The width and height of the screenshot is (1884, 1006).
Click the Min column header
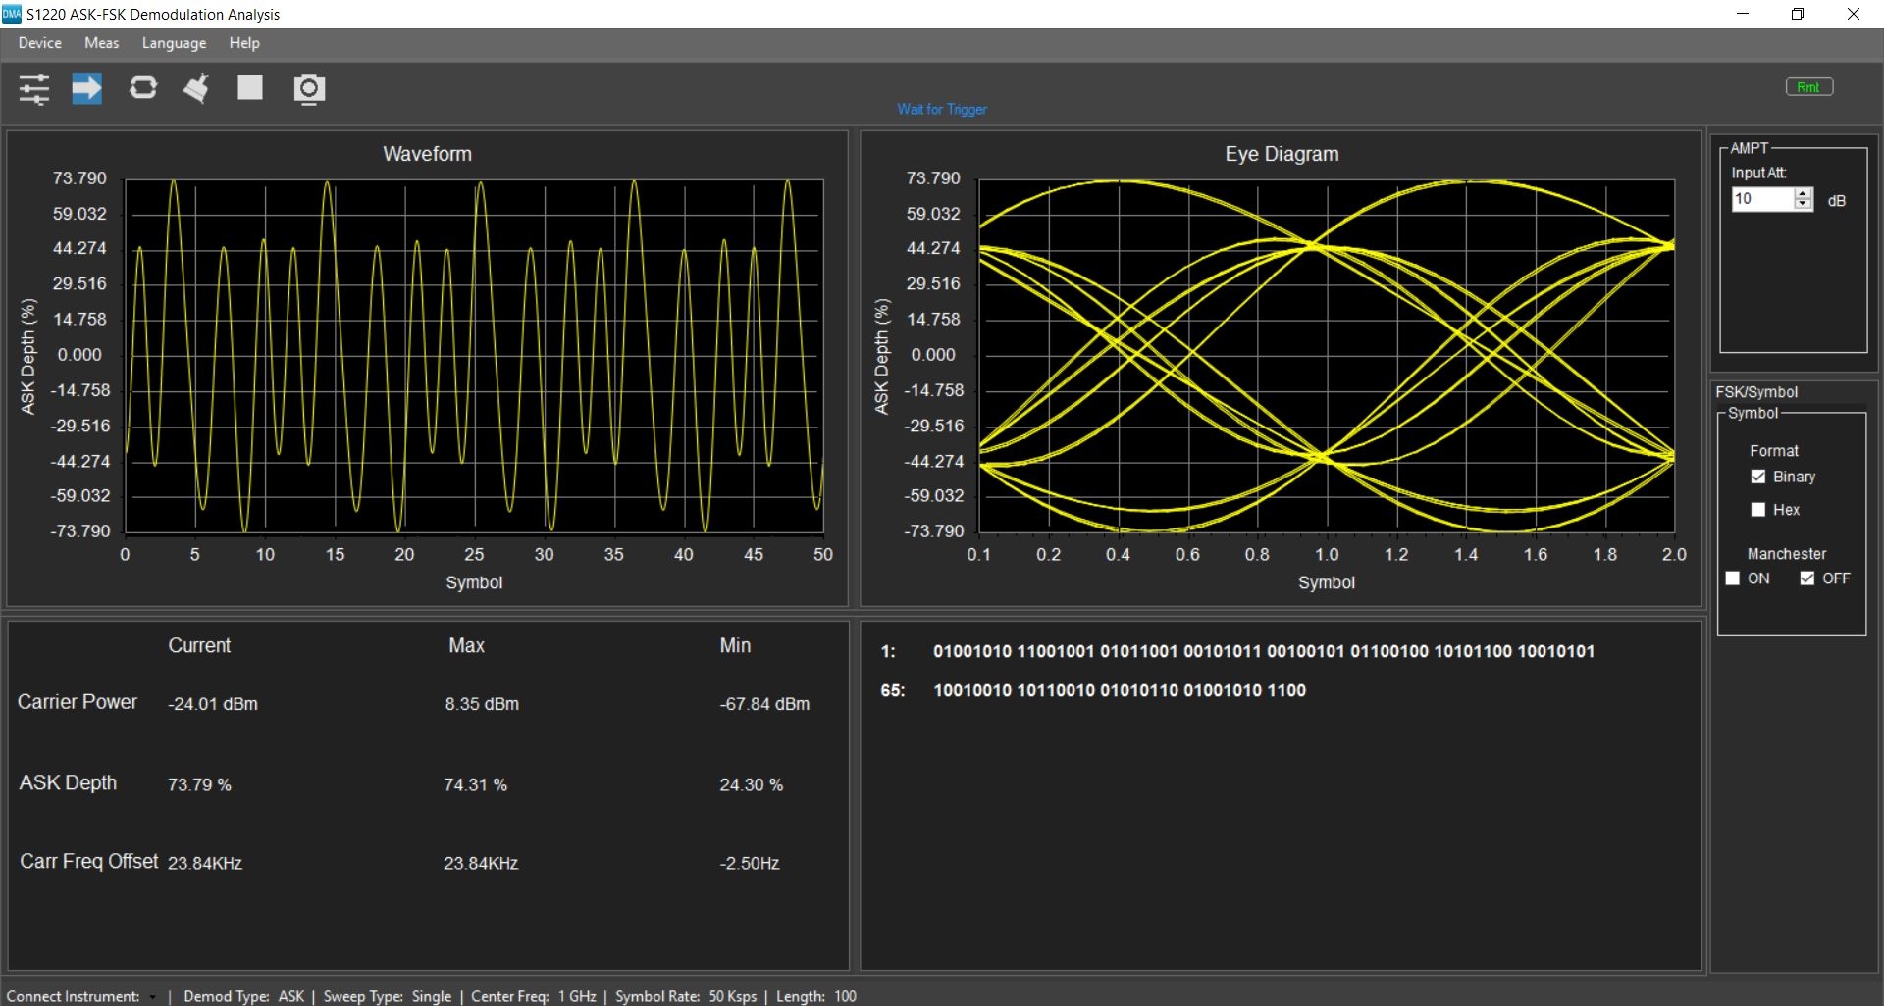[735, 646]
